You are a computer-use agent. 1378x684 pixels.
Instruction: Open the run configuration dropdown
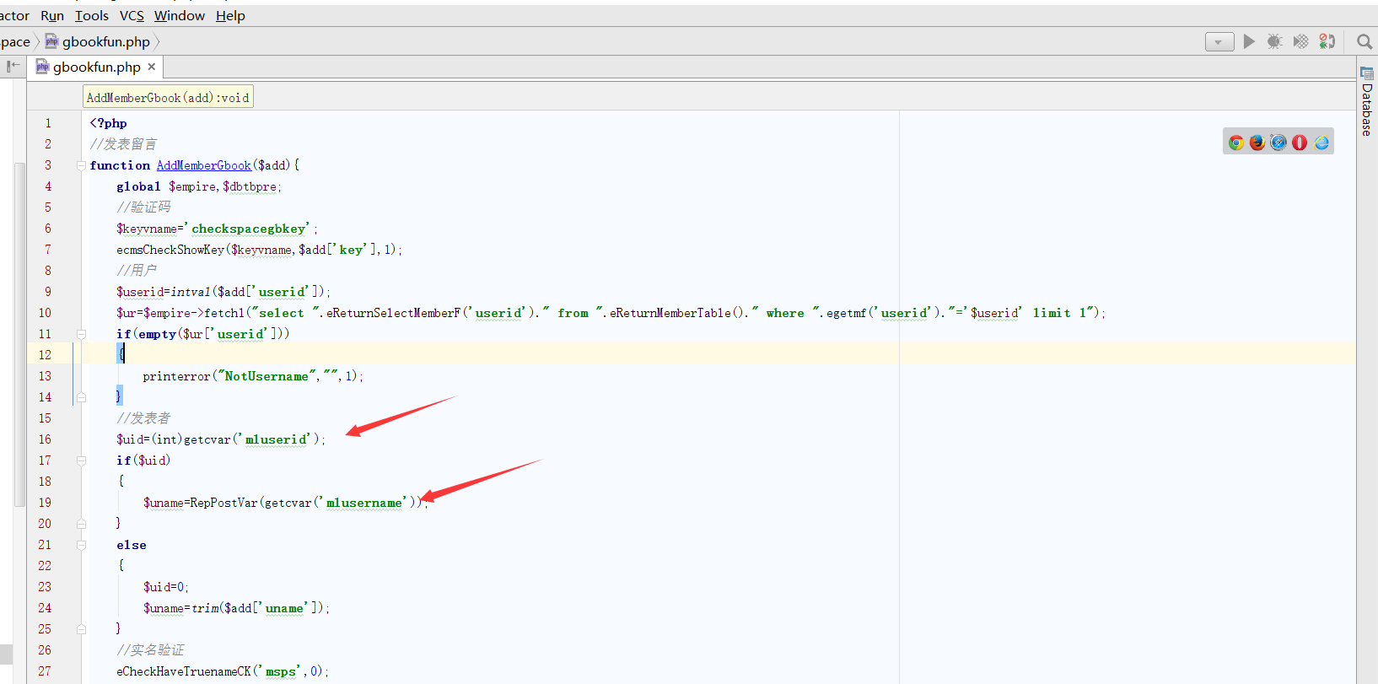point(1219,42)
